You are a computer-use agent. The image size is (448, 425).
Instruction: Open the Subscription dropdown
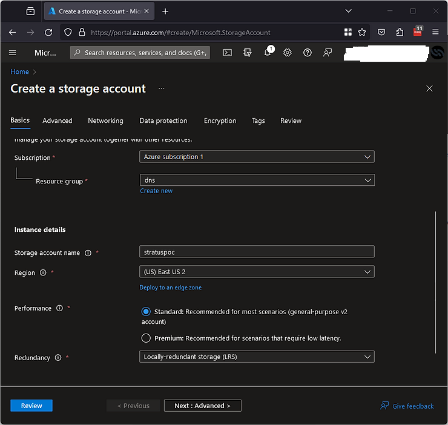(257, 157)
